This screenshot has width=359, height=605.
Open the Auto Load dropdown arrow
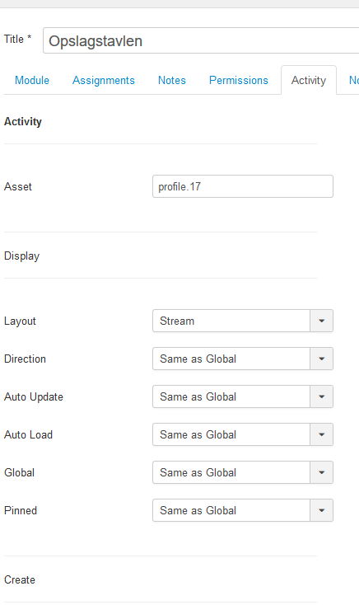pyautogui.click(x=322, y=434)
